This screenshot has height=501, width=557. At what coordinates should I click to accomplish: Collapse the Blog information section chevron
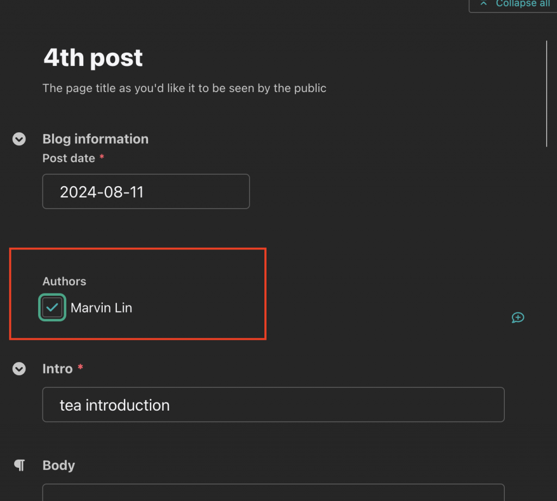pos(19,139)
